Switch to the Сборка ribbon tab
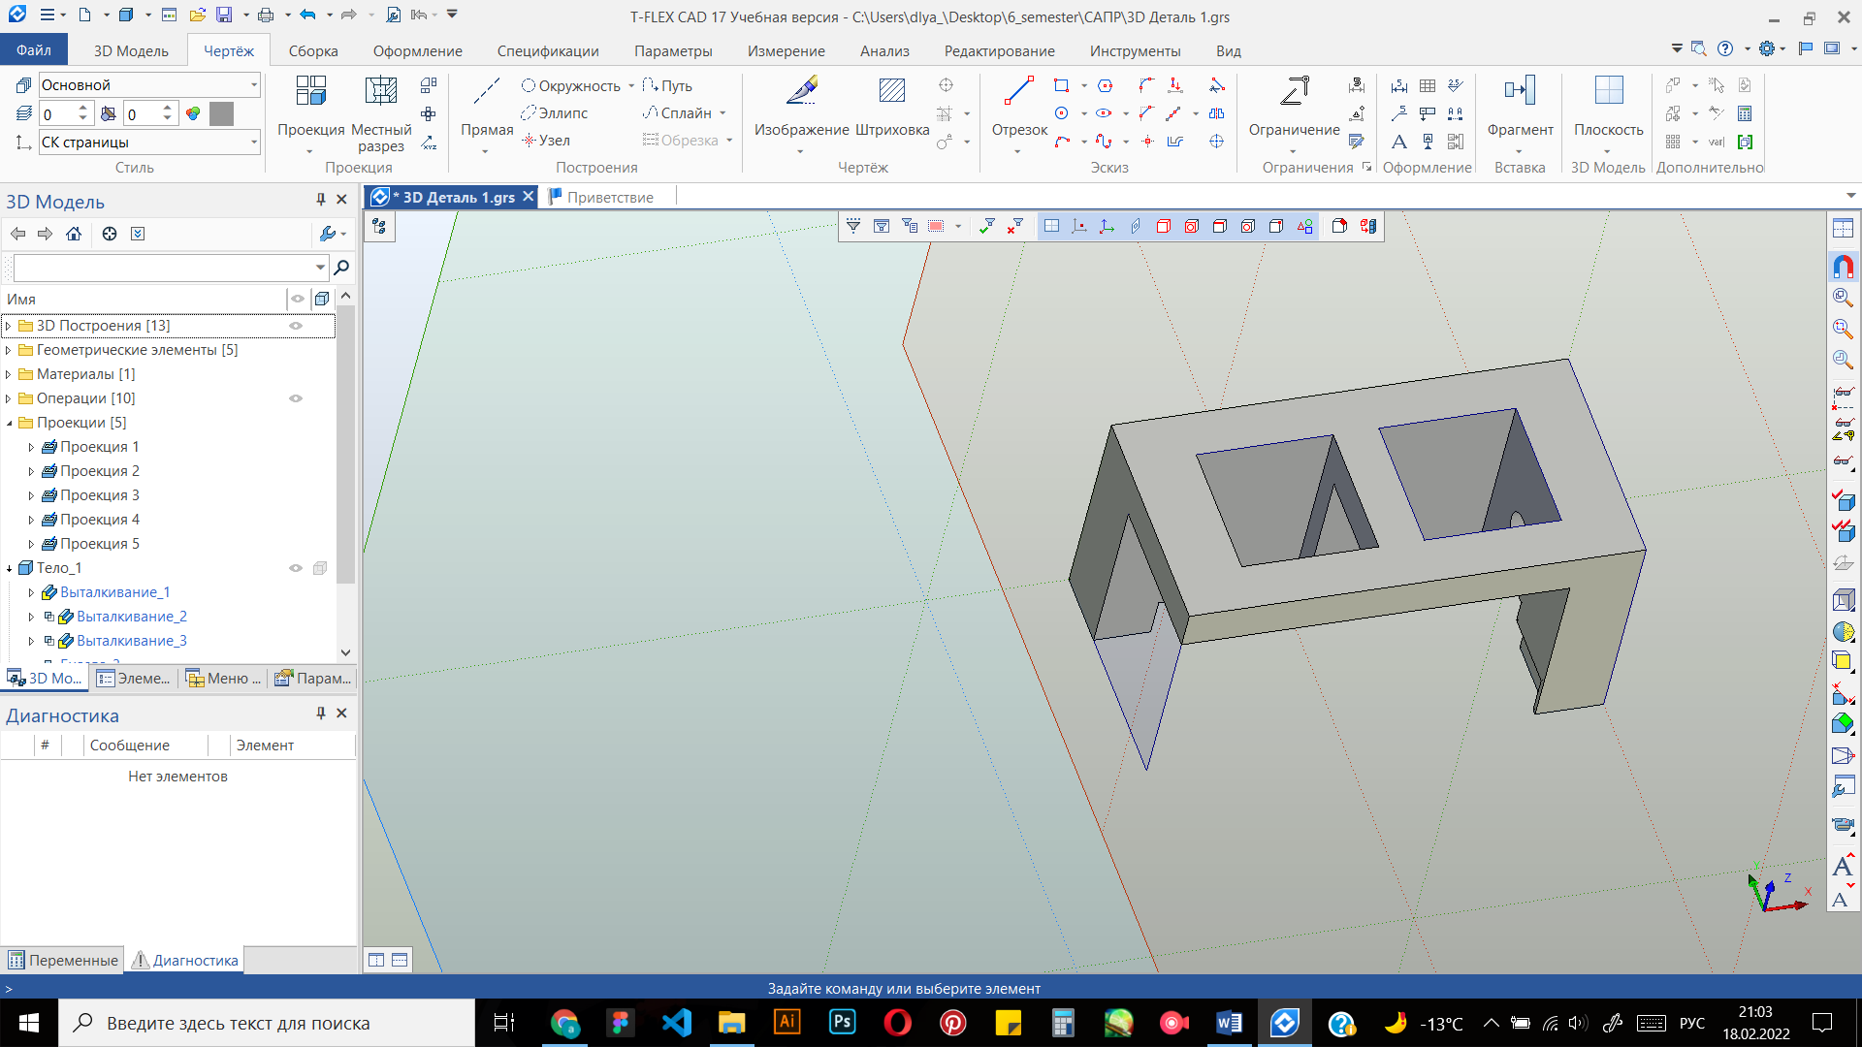 [313, 50]
